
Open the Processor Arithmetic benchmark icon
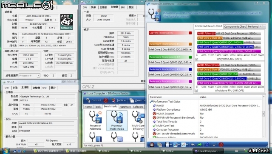tap(95, 120)
